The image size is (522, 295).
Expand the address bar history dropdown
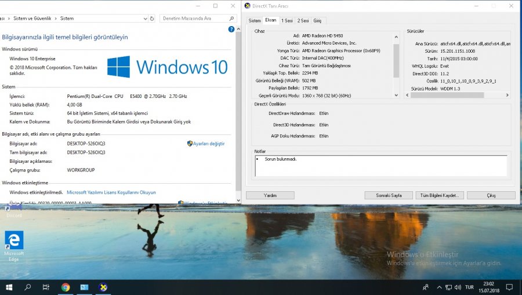coord(145,19)
